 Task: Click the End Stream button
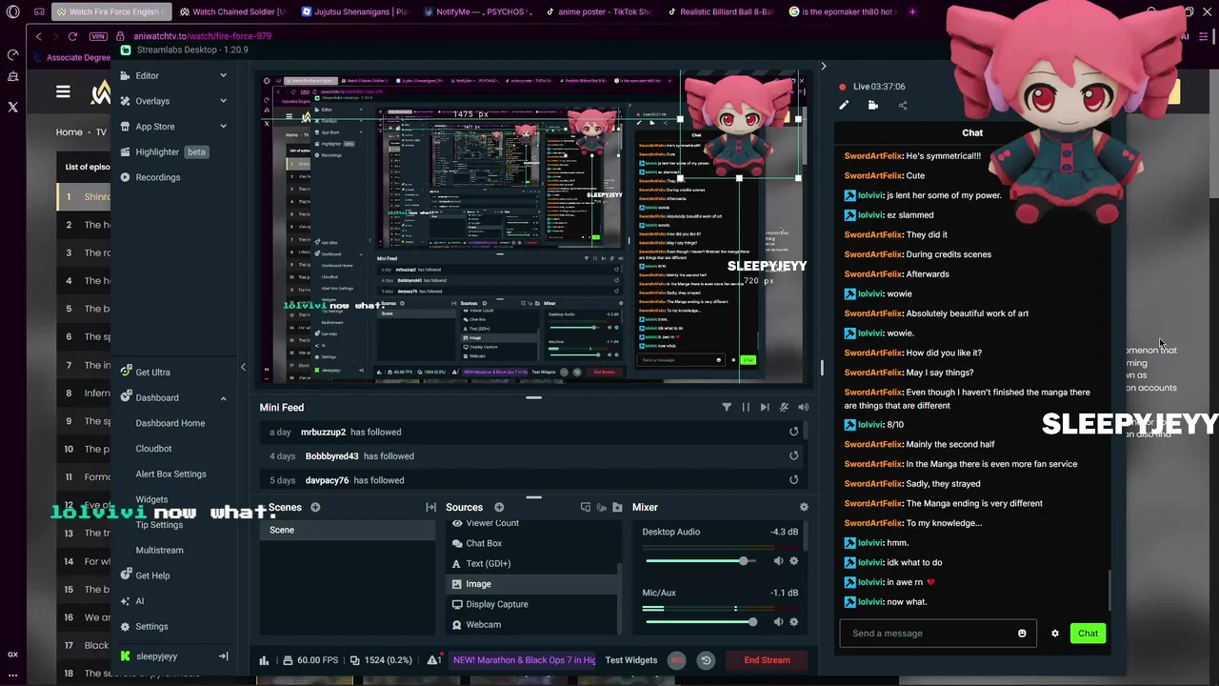click(x=767, y=660)
